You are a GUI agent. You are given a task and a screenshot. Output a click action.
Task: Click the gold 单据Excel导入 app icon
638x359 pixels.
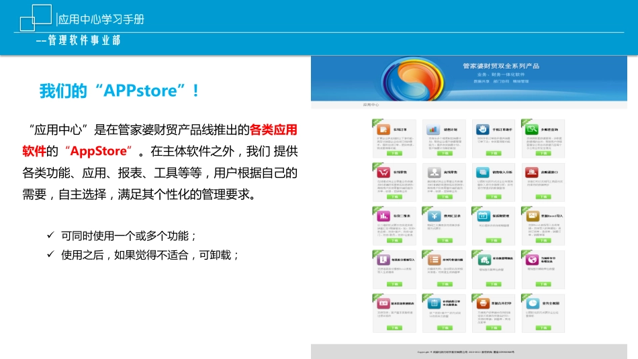click(533, 216)
